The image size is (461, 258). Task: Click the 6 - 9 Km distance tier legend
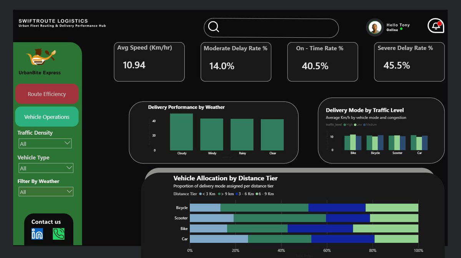pos(264,194)
